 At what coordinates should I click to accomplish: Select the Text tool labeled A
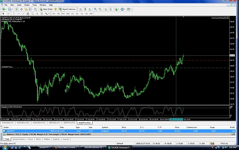37,14
